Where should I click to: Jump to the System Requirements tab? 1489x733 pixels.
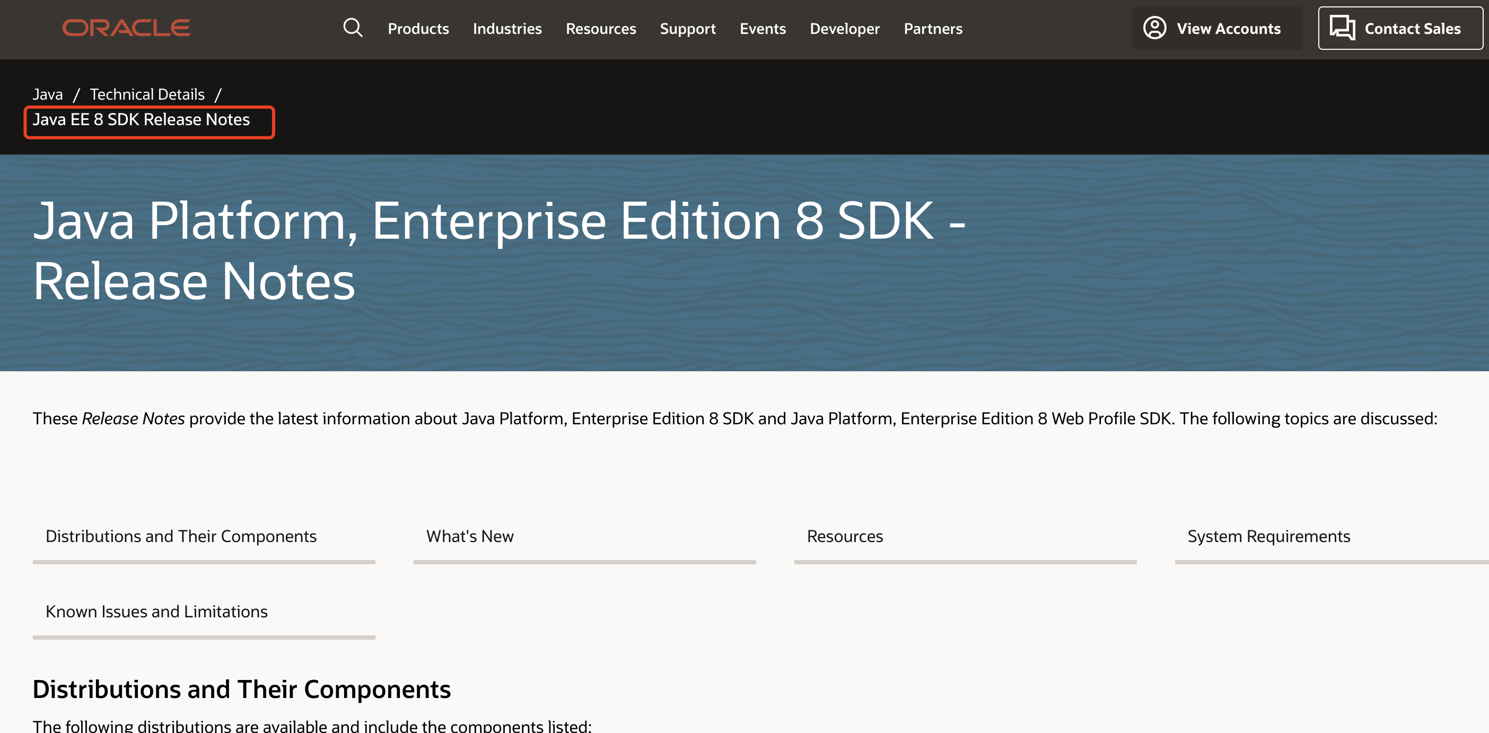coord(1268,536)
